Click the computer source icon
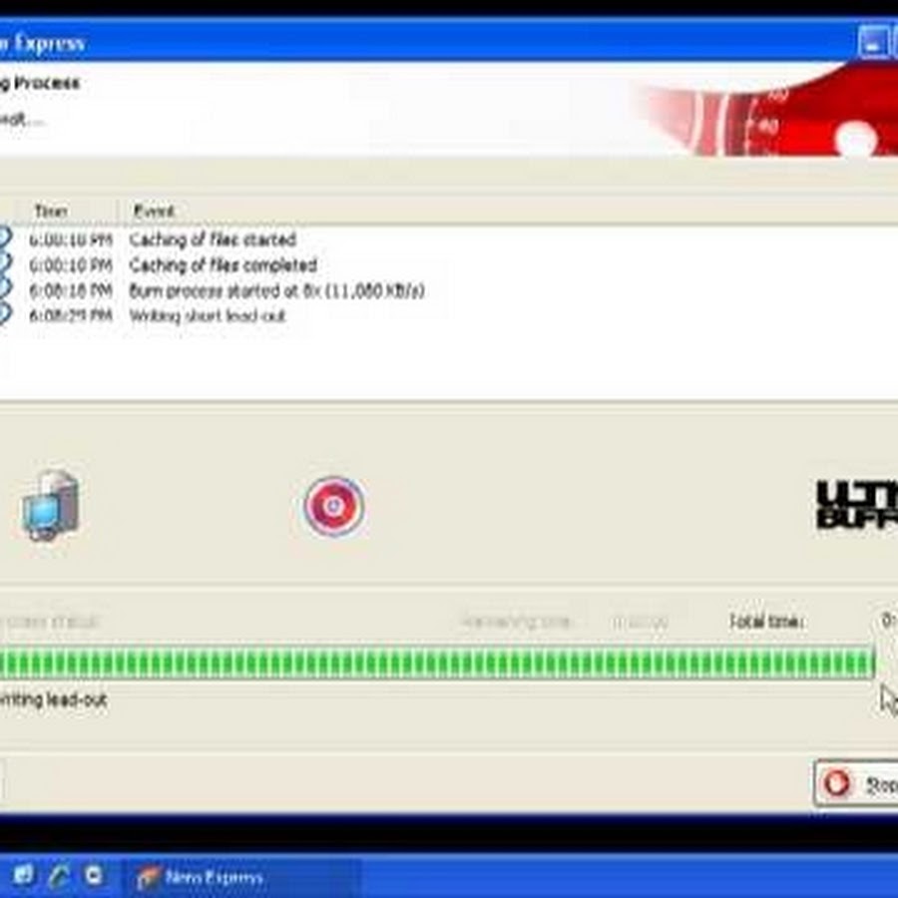This screenshot has height=898, width=898. click(50, 507)
